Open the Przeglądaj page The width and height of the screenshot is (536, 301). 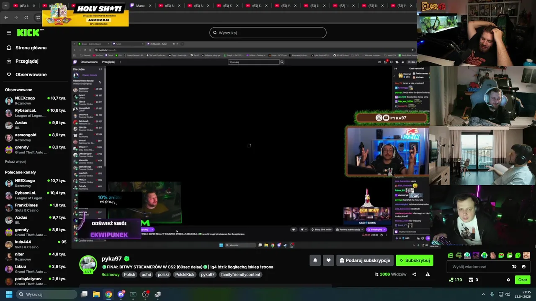coord(27,61)
